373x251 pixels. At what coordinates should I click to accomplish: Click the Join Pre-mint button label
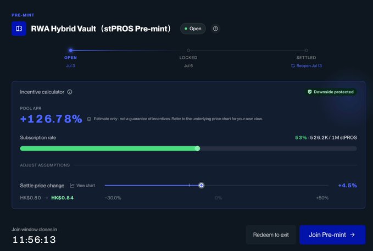pyautogui.click(x=327, y=235)
